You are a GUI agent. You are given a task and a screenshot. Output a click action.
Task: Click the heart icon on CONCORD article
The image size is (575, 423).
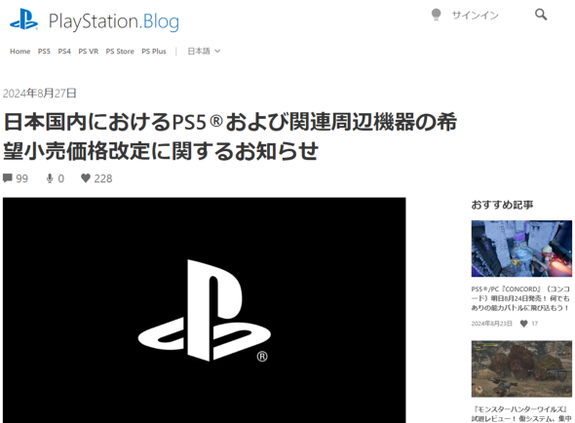pos(523,324)
